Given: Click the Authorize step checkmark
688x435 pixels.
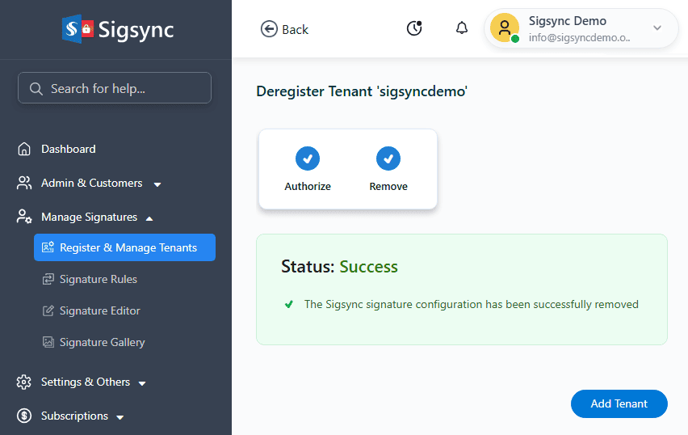Looking at the screenshot, I should pyautogui.click(x=308, y=158).
